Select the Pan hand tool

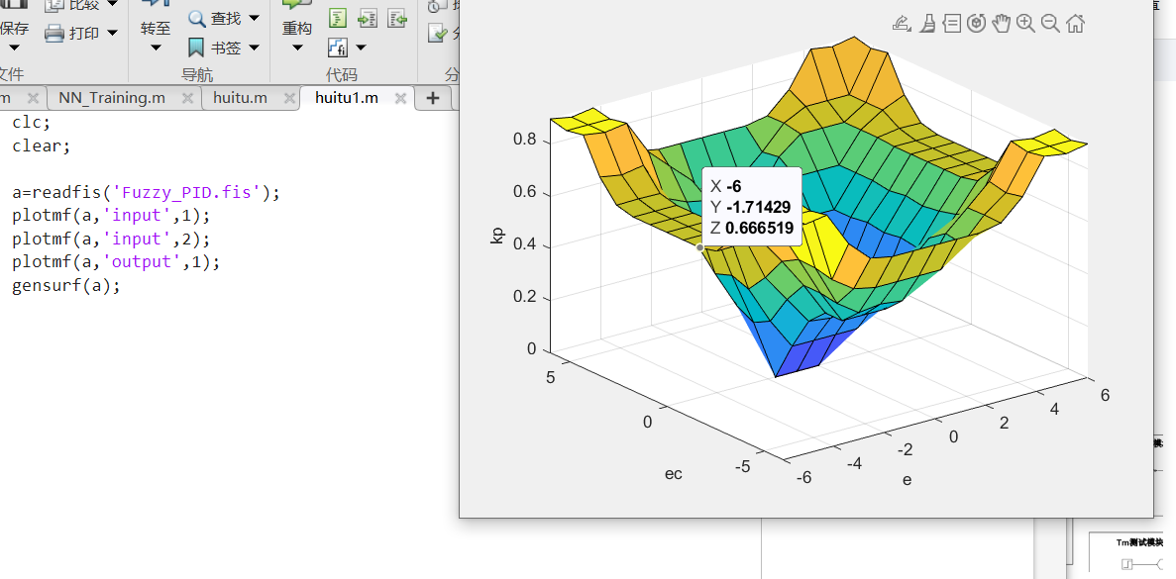[1002, 24]
